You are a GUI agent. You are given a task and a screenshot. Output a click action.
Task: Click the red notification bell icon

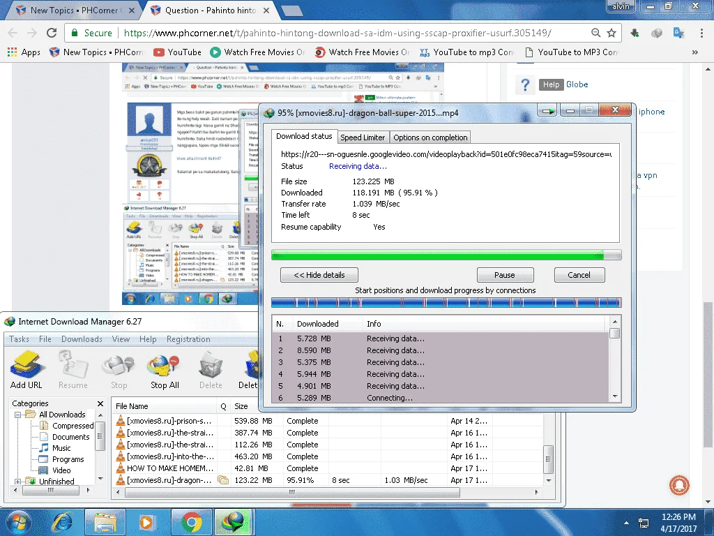(x=679, y=485)
